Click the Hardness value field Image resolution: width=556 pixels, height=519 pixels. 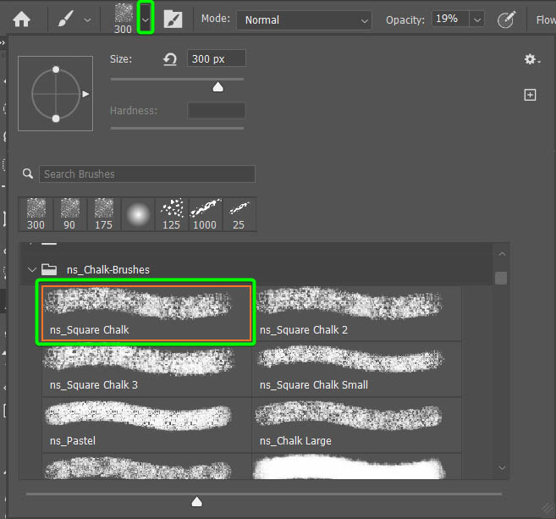click(217, 110)
